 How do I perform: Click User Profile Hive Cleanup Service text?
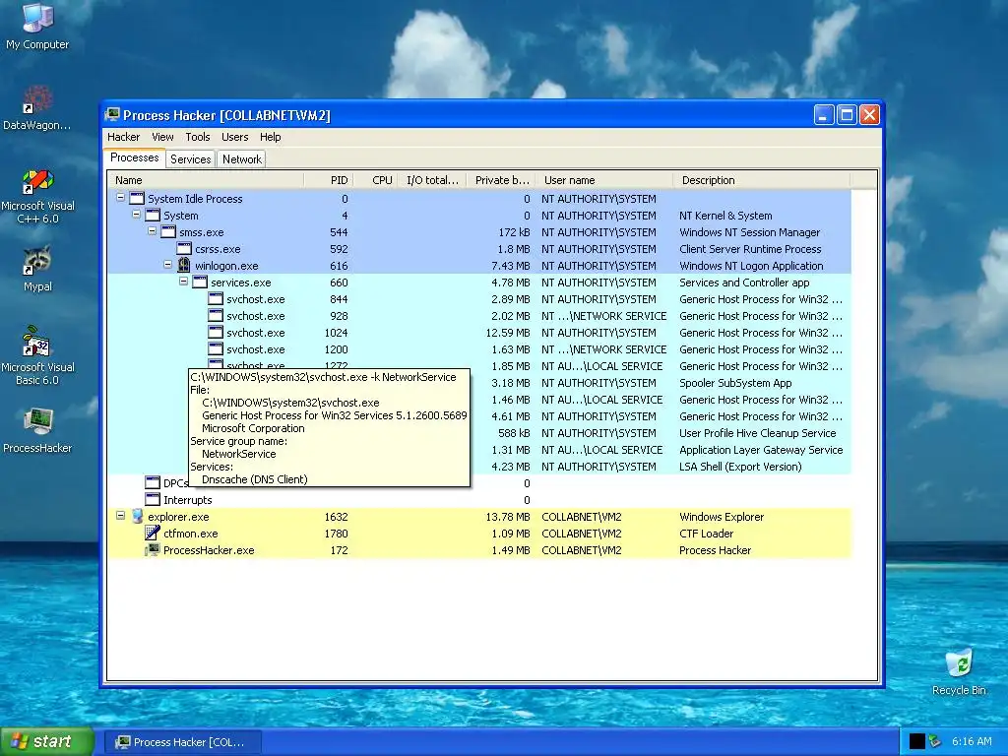pos(758,433)
